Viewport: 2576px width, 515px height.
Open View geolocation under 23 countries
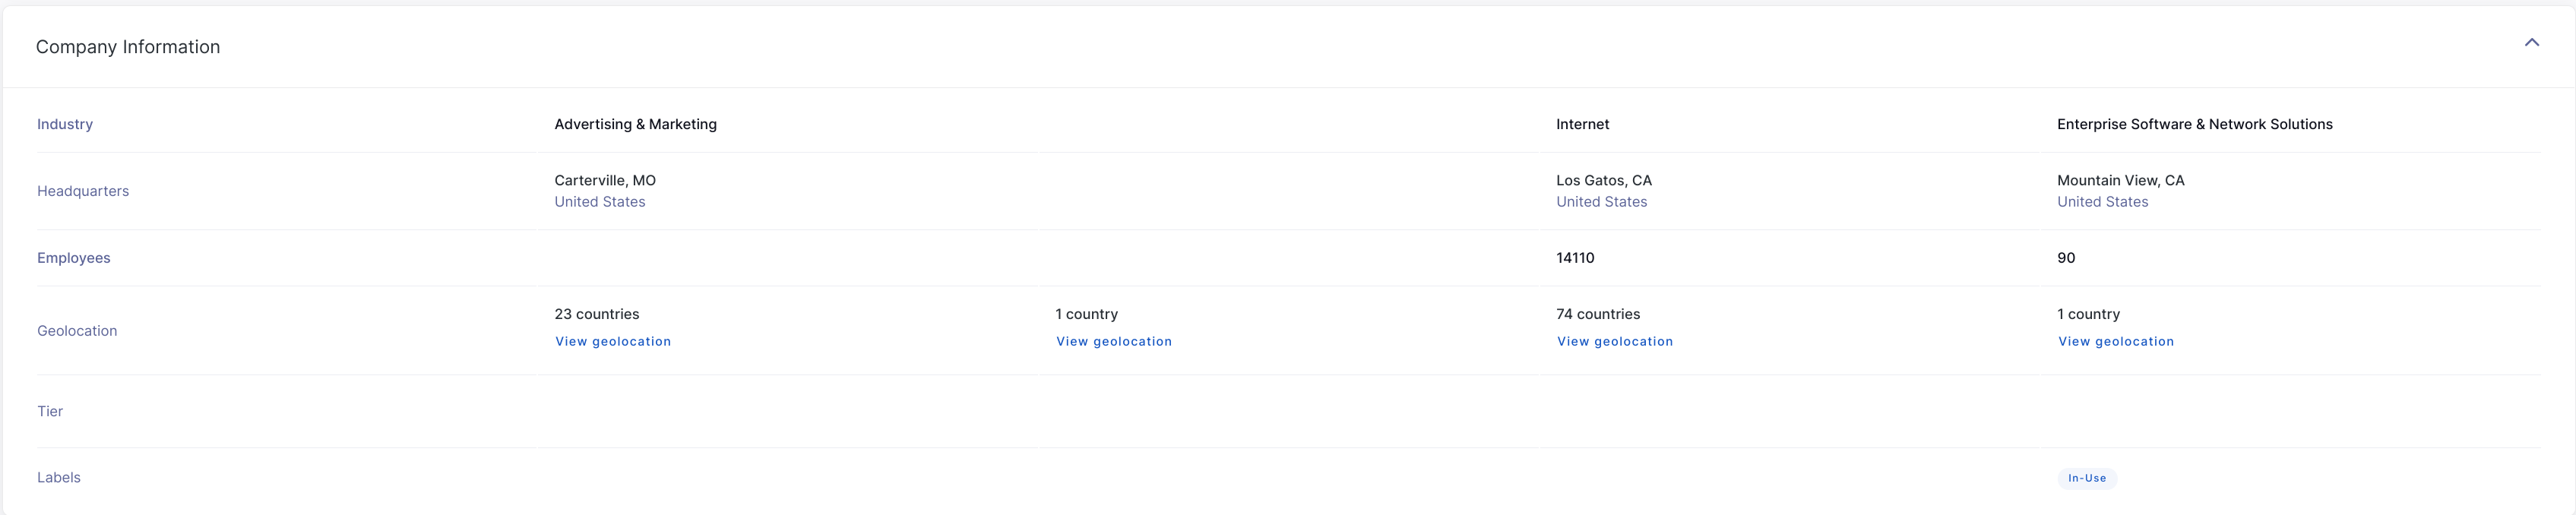[x=612, y=341]
